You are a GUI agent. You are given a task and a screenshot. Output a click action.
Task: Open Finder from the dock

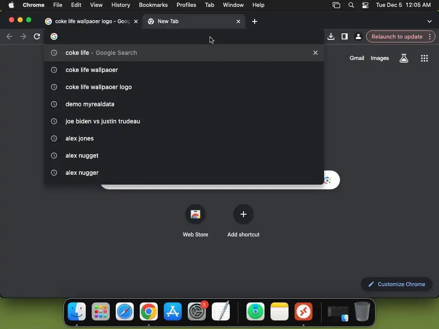[x=77, y=311]
